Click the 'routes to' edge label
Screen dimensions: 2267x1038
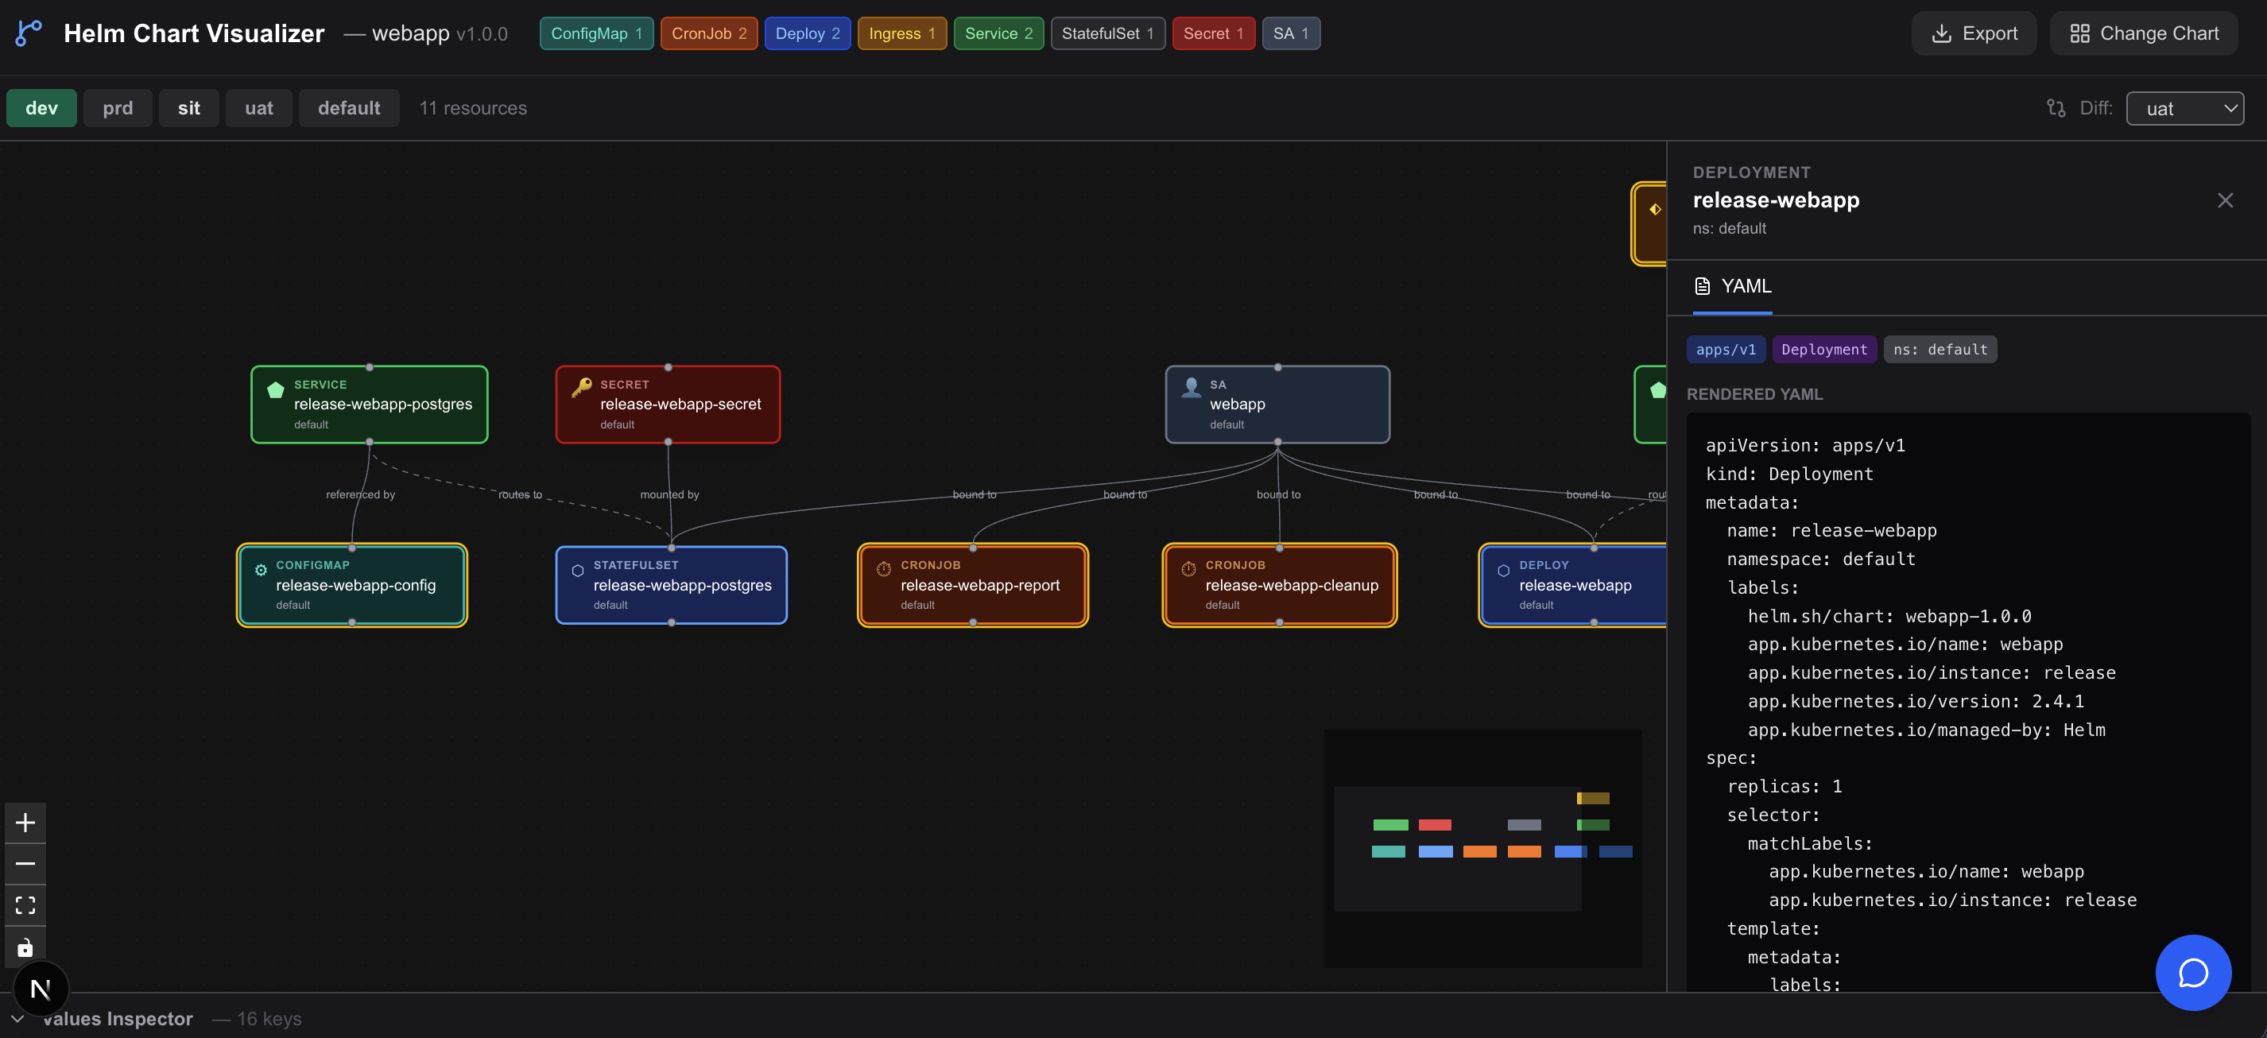coord(520,494)
